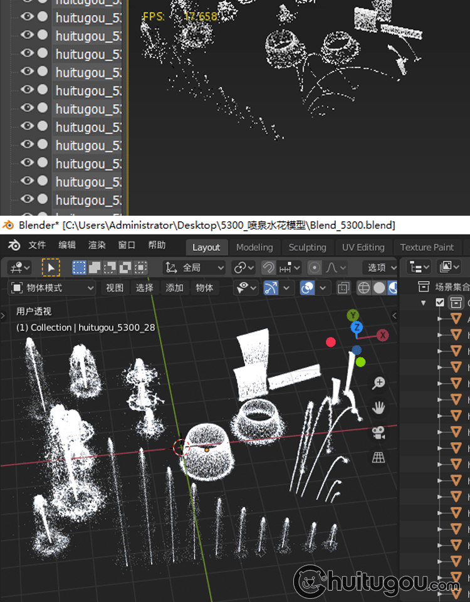
Task: Switch to the Sculpting workspace tab
Action: click(307, 248)
